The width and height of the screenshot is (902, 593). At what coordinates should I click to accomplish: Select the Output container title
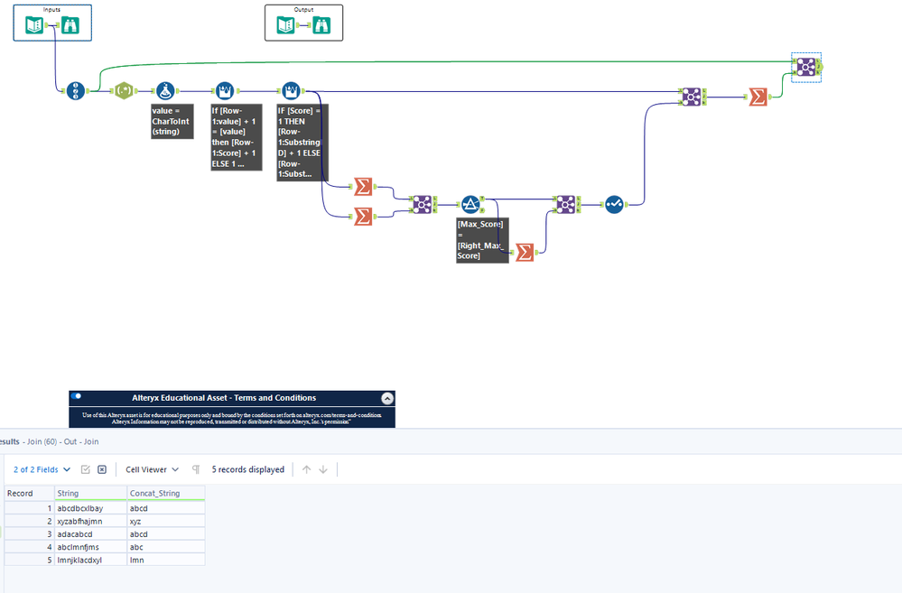(x=303, y=10)
